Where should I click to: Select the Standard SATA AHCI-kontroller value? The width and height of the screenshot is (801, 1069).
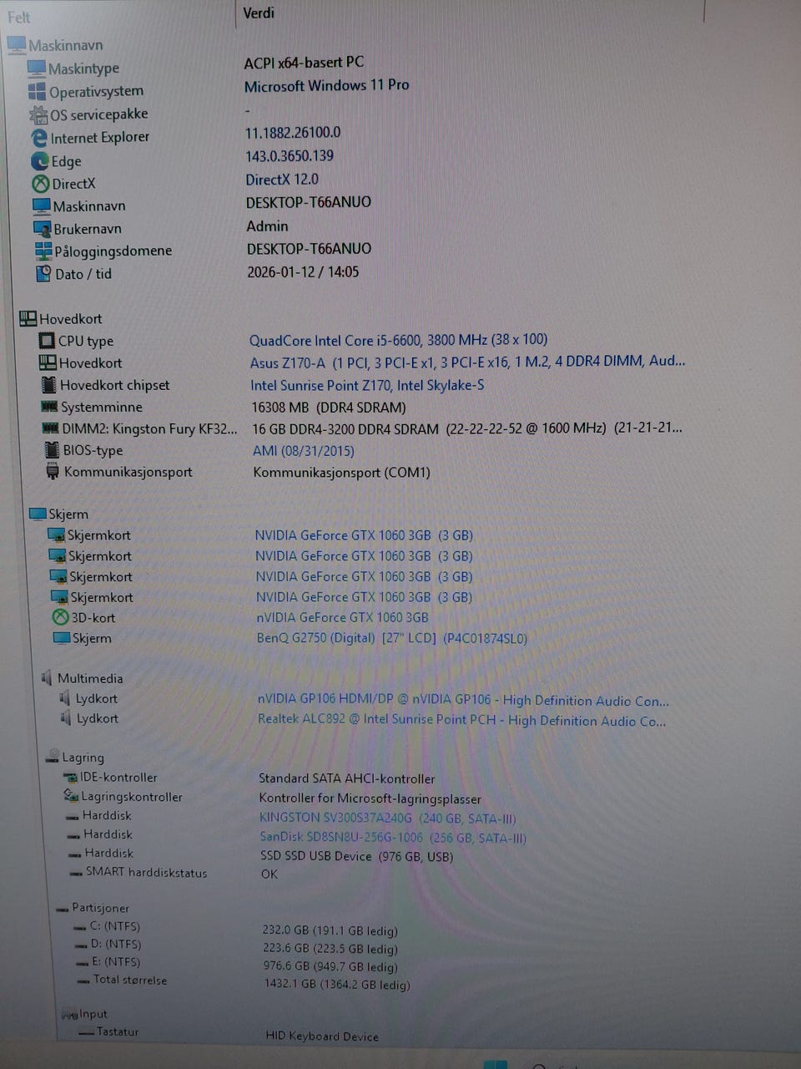[x=346, y=778]
